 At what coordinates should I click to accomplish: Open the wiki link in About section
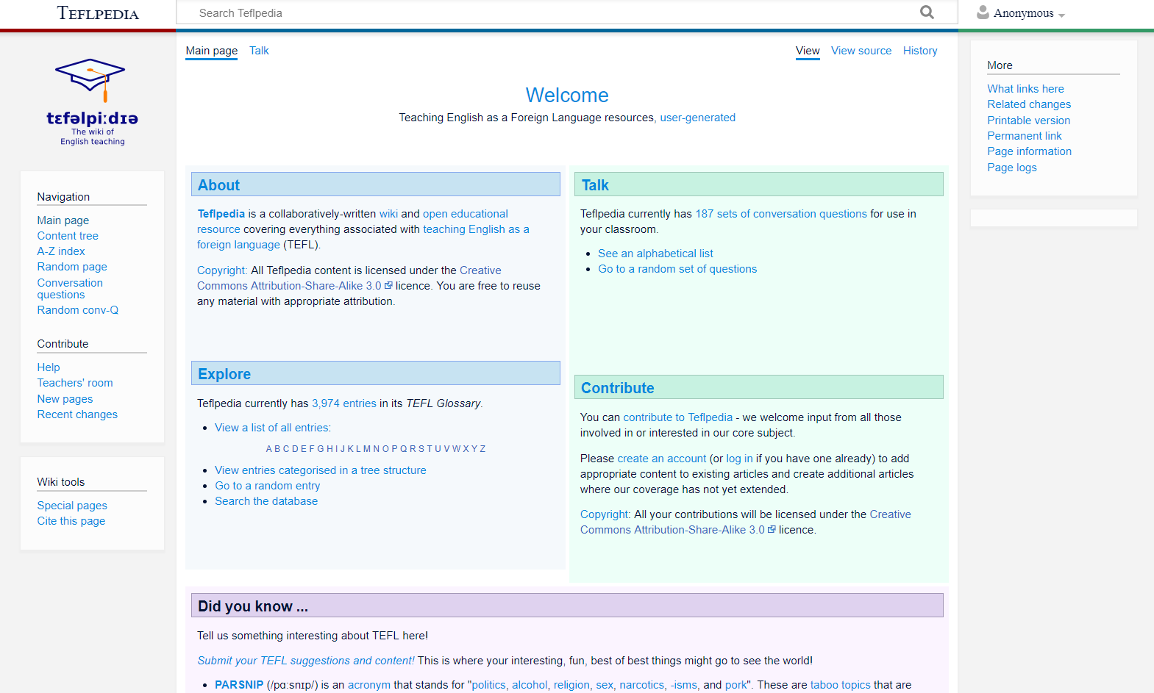(x=388, y=214)
